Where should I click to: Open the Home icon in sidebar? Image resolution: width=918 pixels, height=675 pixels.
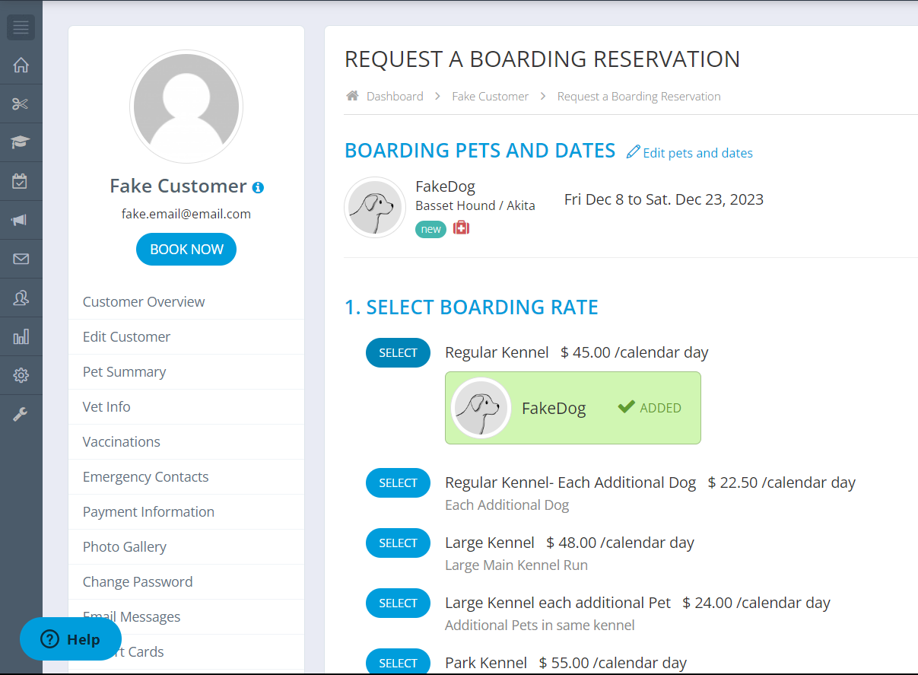pos(21,65)
